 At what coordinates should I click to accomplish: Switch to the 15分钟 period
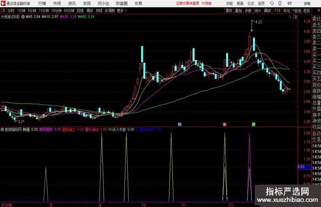(44, 11)
